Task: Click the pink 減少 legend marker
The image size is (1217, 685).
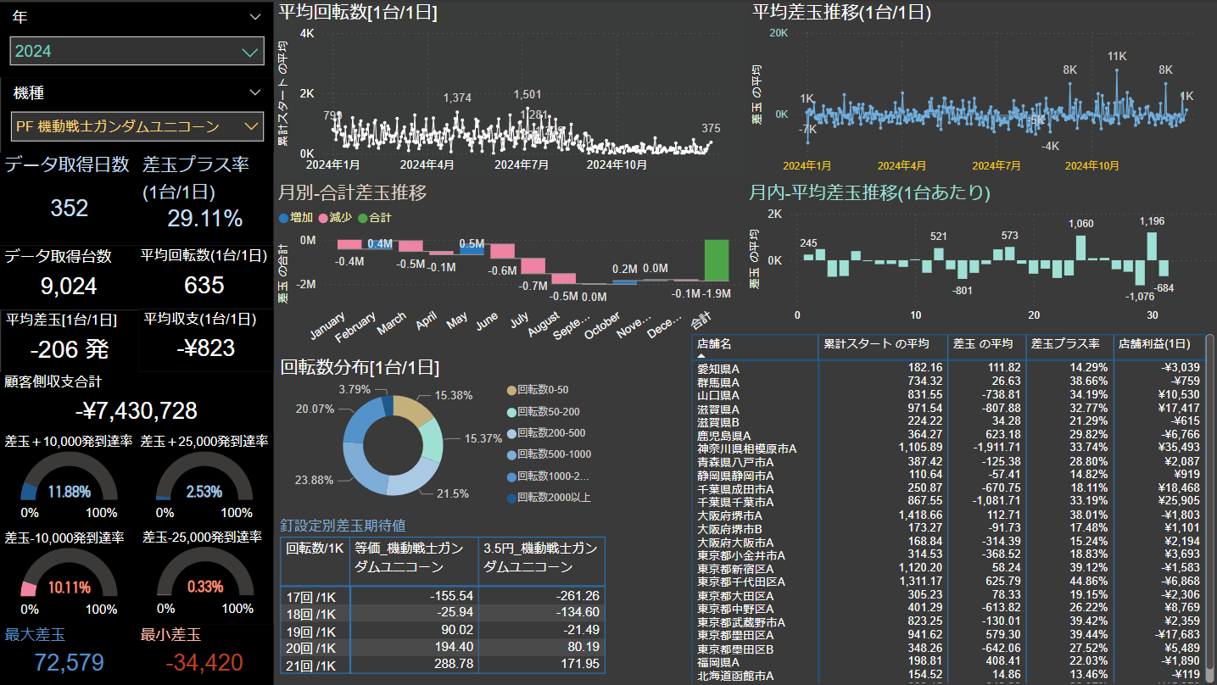Action: pyautogui.click(x=323, y=218)
